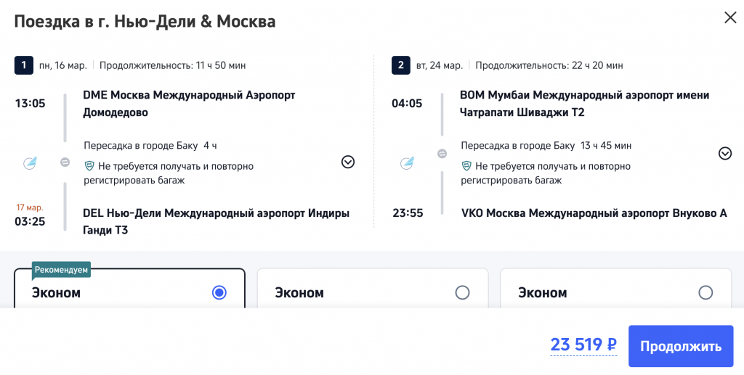Expand Baku layover details for return flight
744x375 pixels.
[724, 153]
